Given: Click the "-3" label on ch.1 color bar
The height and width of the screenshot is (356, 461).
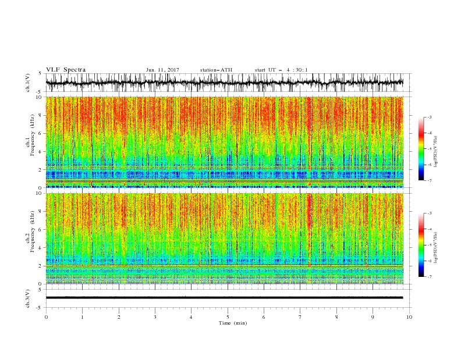Looking at the screenshot, I should (430, 117).
